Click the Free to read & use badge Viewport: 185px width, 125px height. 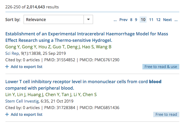click(161, 67)
